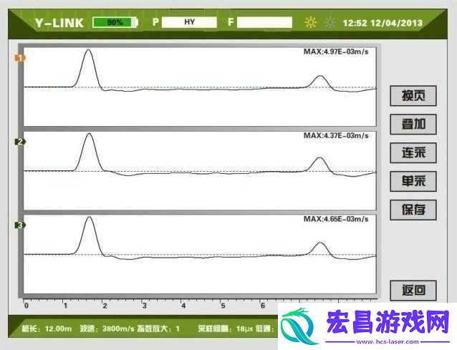Click the reflection peak of waveform 2
This screenshot has width=457, height=350.
319,158
